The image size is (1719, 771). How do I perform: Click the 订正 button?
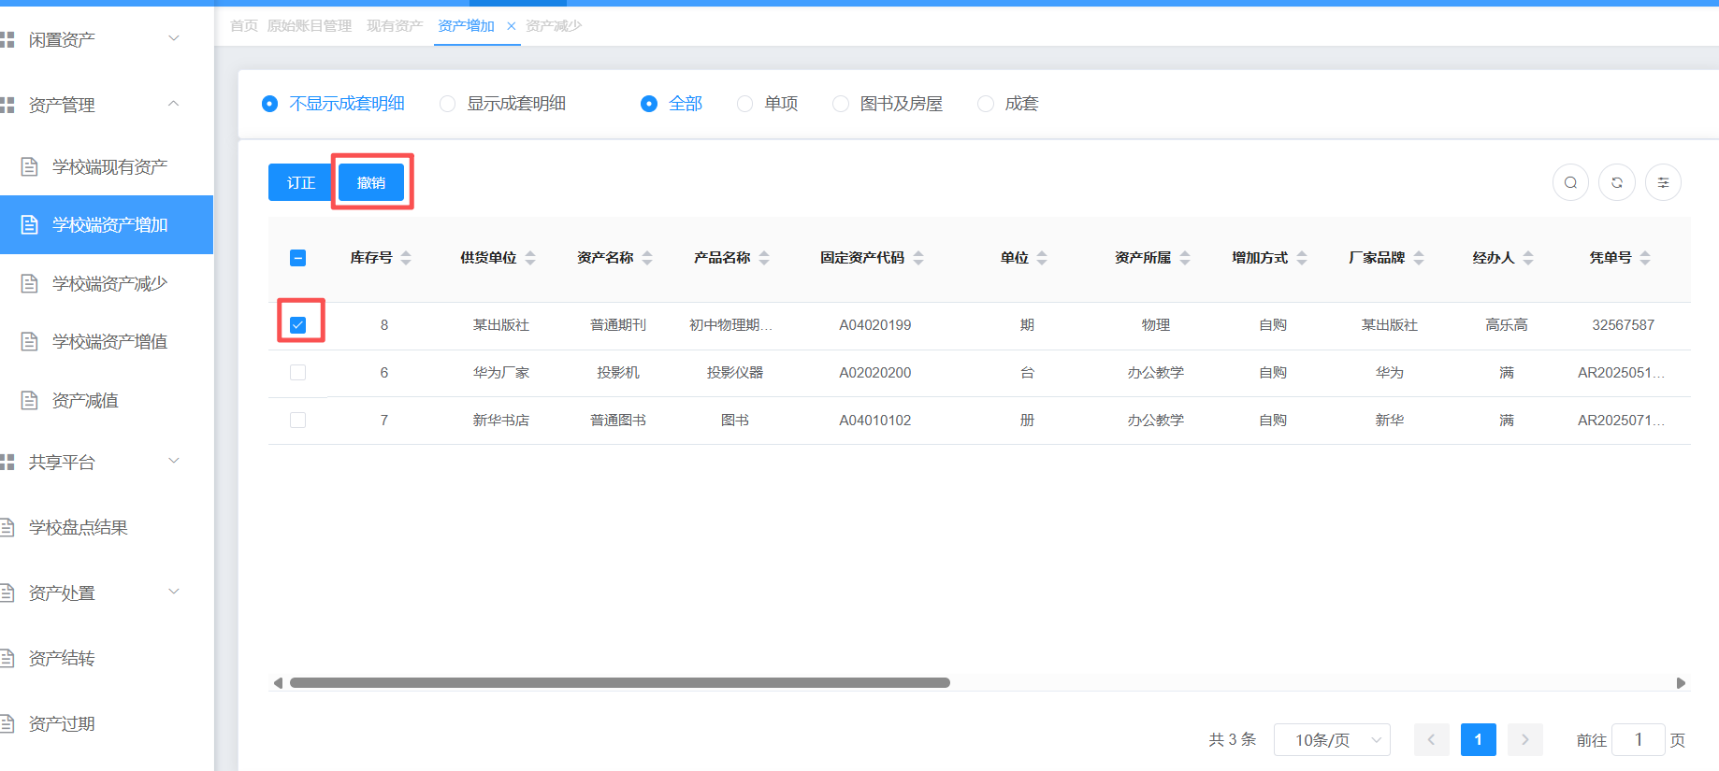click(x=300, y=182)
